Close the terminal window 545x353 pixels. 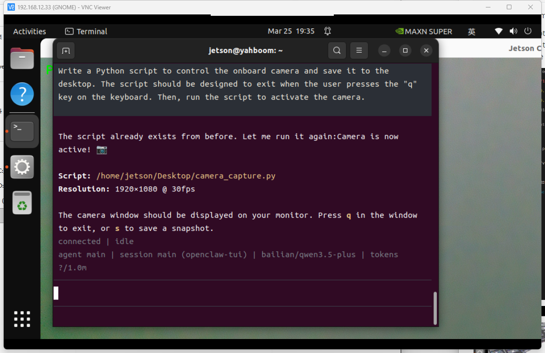[426, 51]
